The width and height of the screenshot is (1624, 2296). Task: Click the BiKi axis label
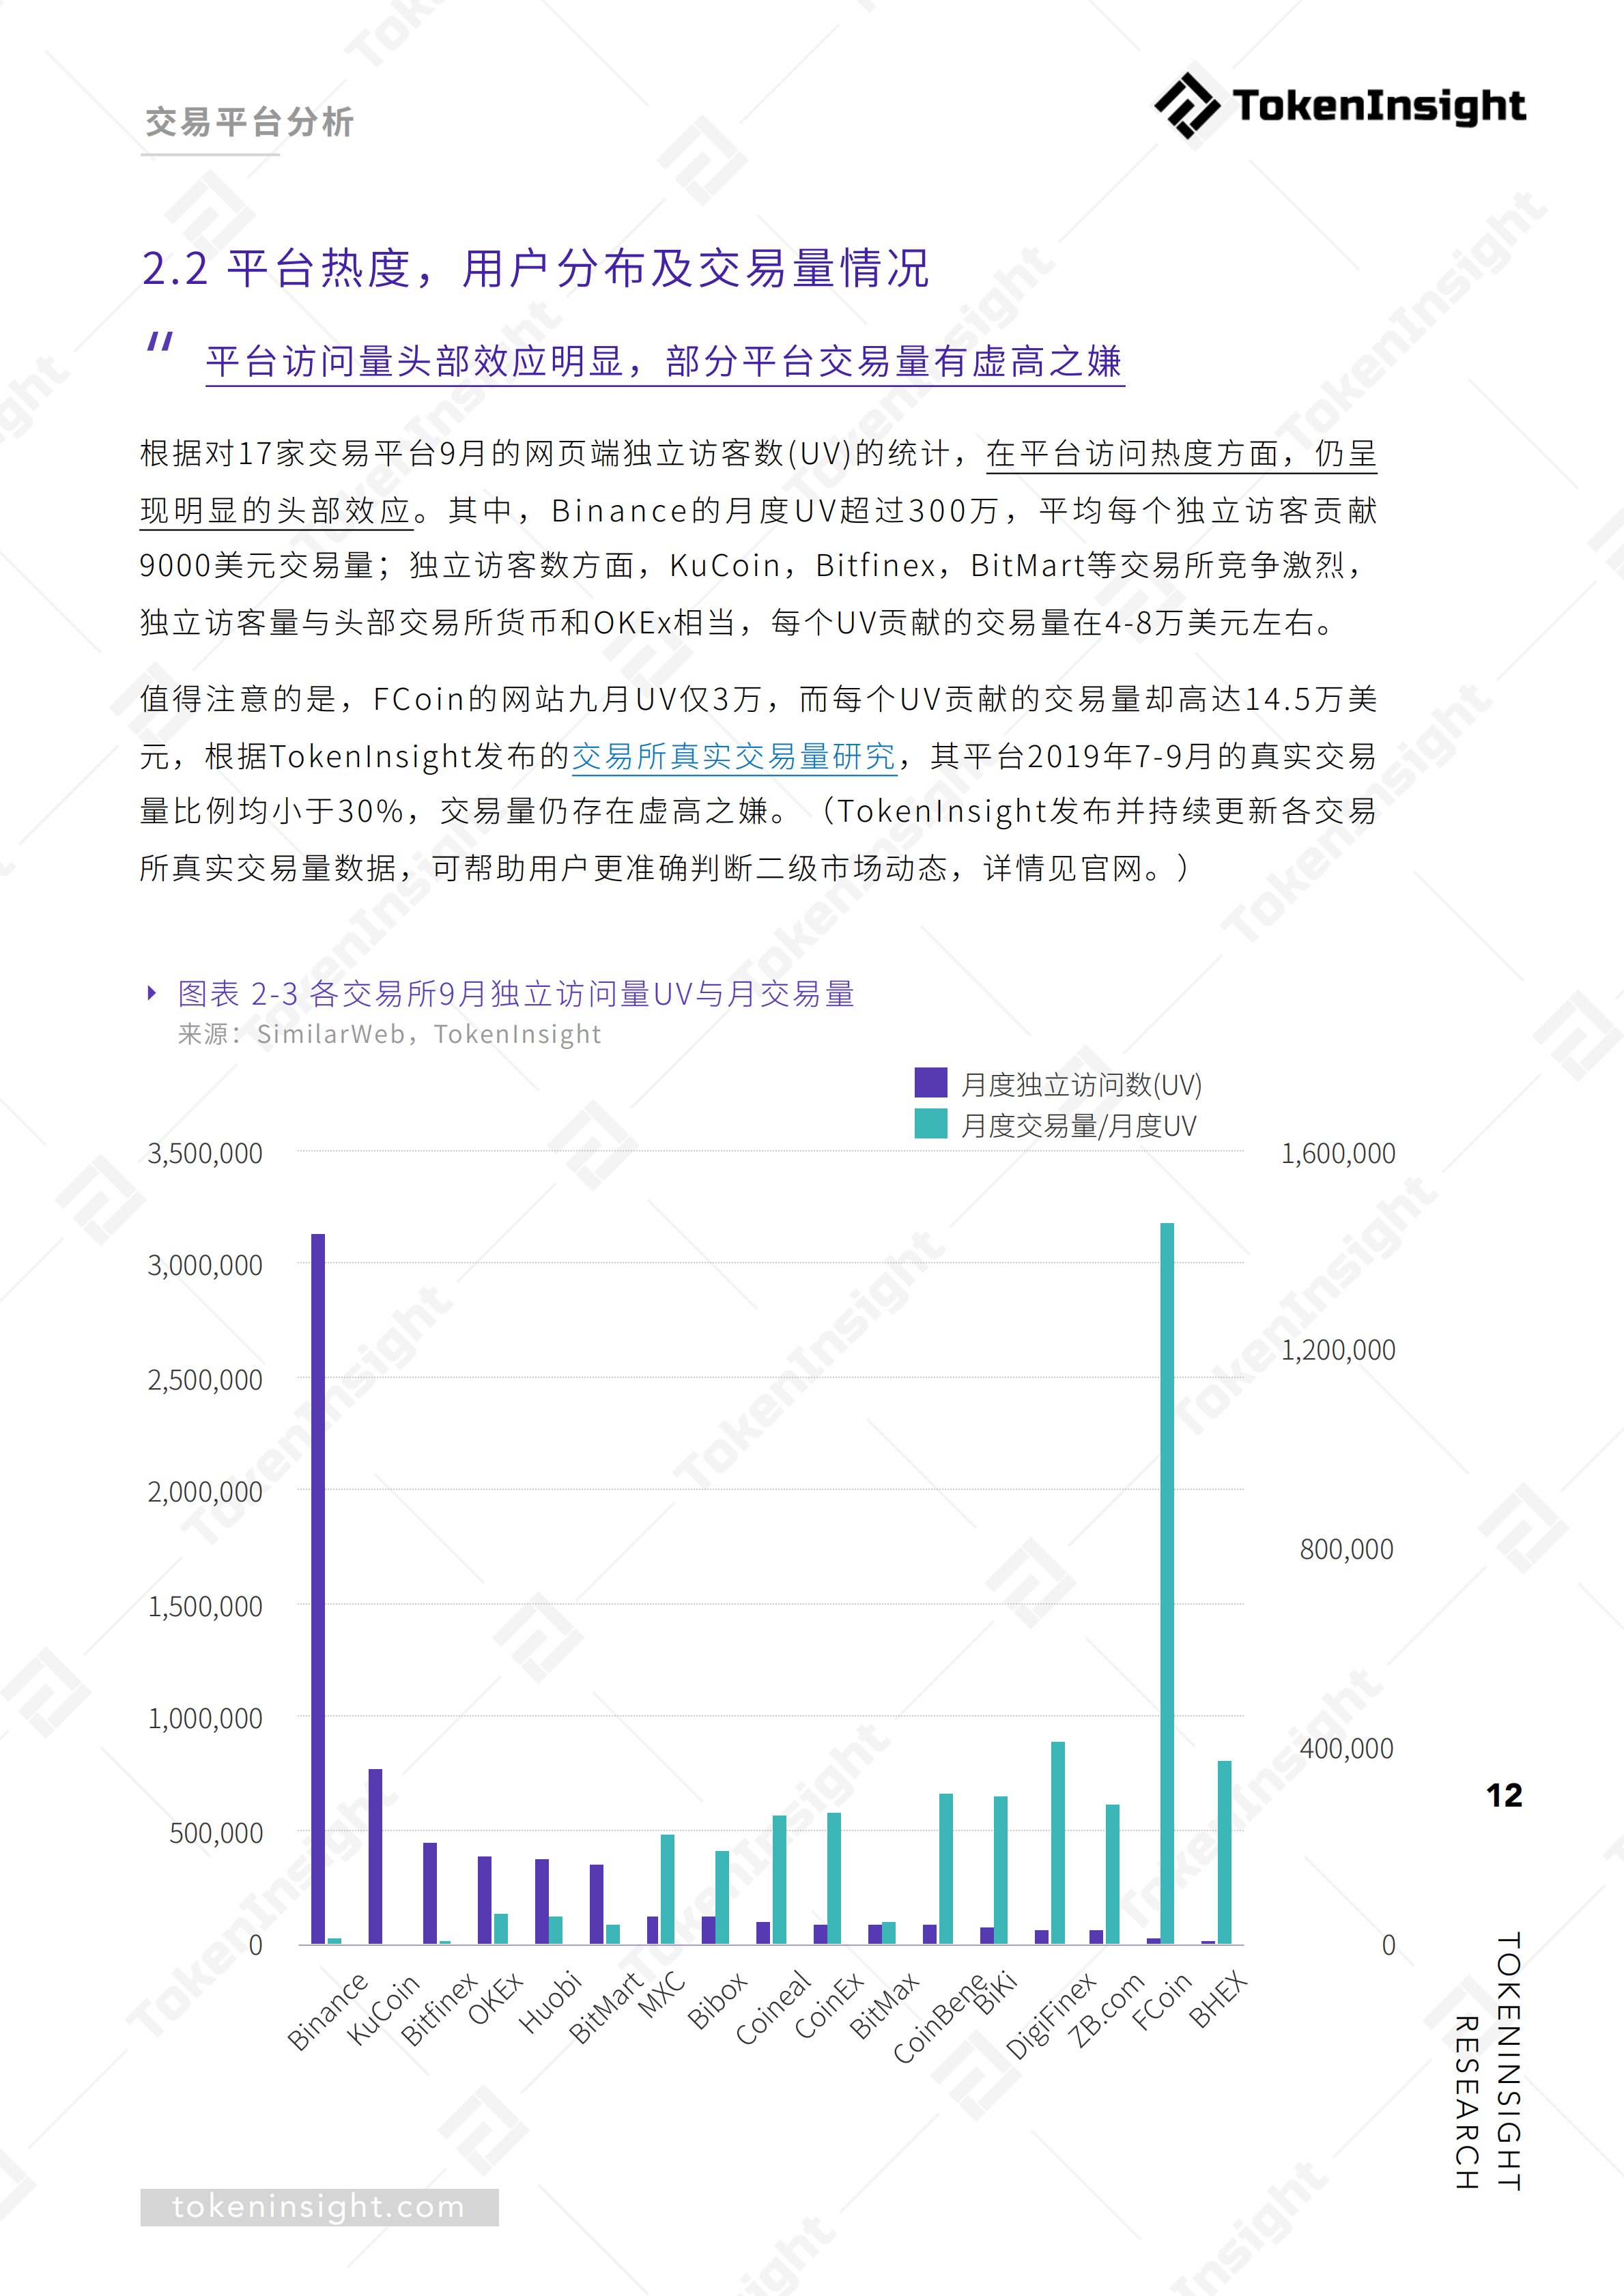[996, 1993]
